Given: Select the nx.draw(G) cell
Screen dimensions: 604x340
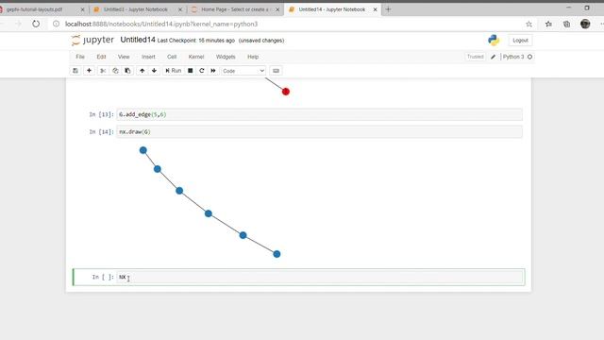Looking at the screenshot, I should coord(319,132).
